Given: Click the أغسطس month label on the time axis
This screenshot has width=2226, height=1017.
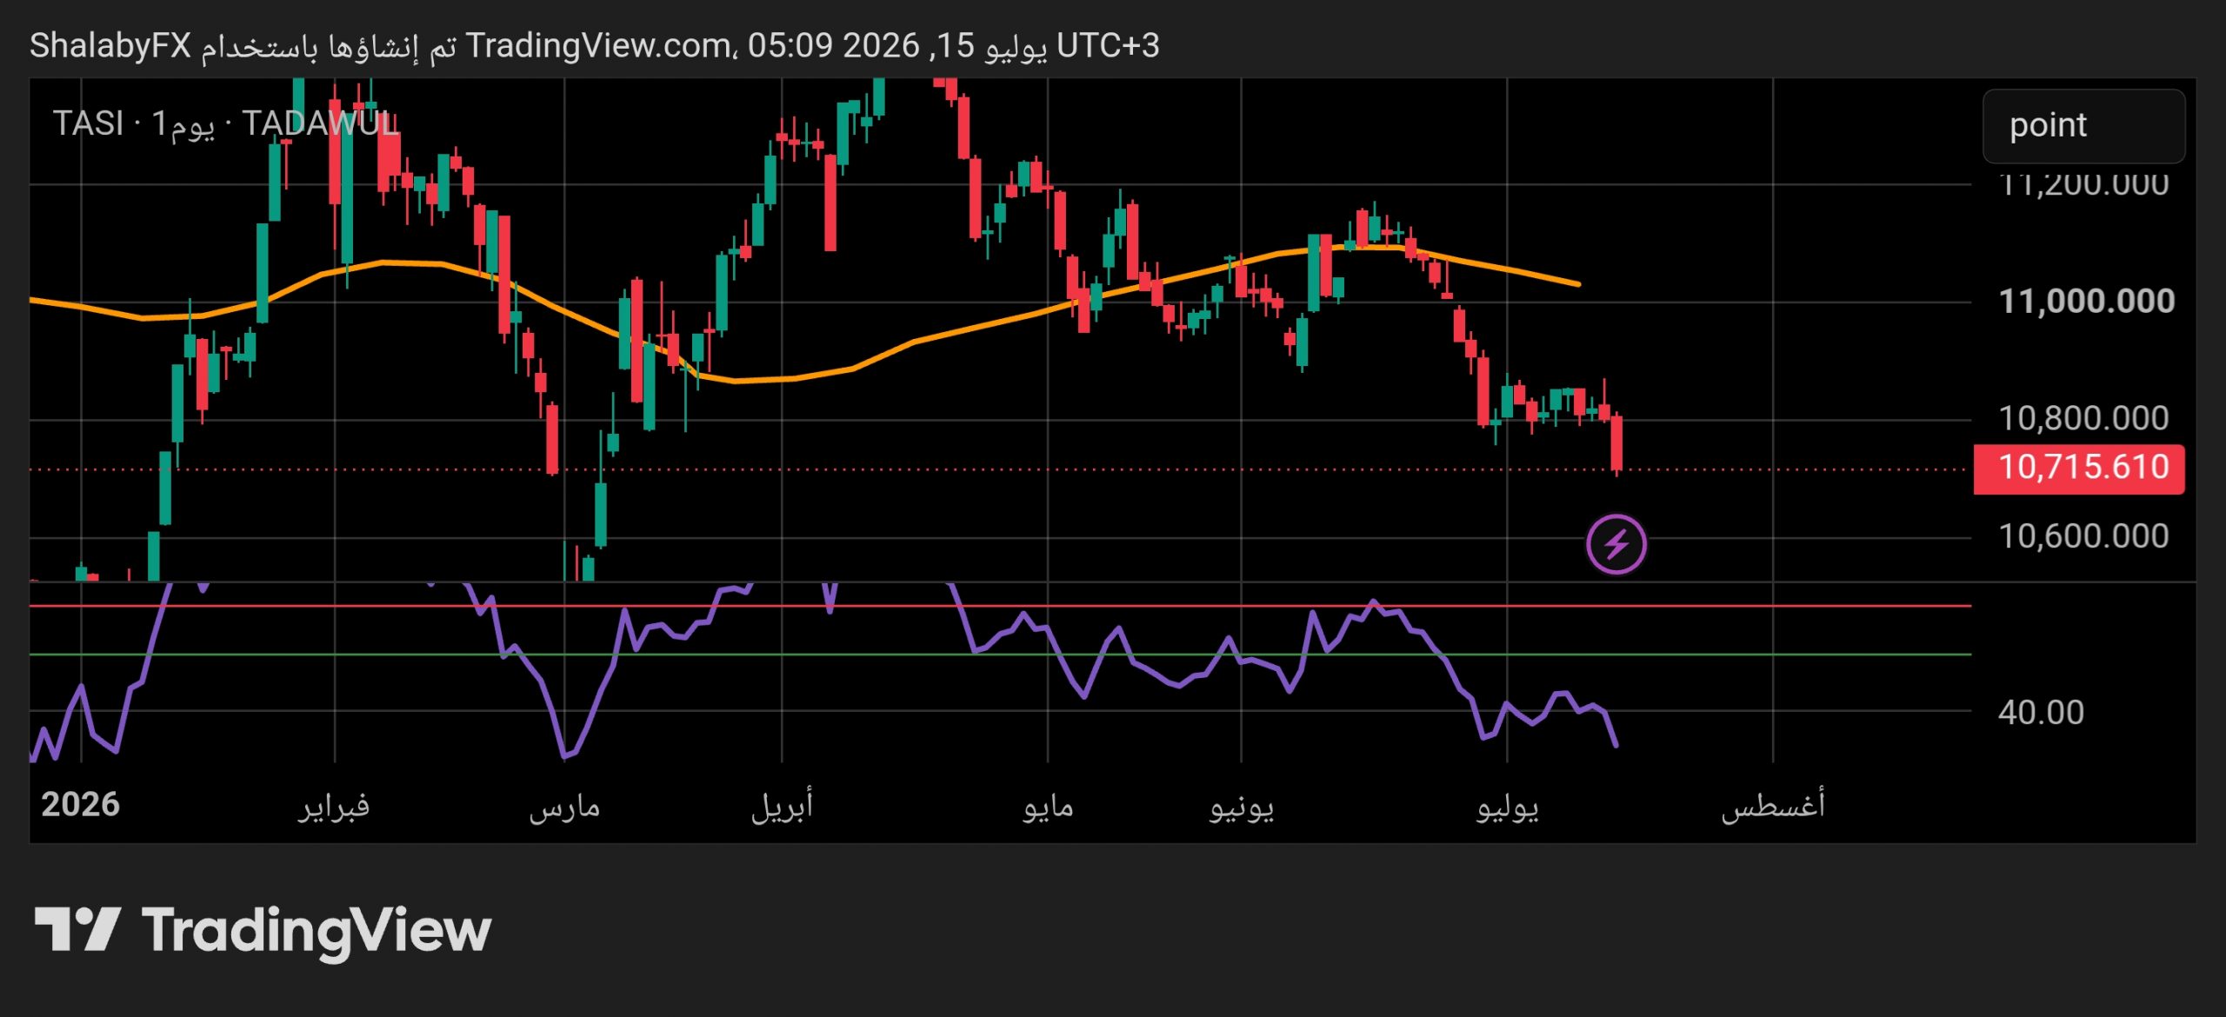Looking at the screenshot, I should pos(1773,805).
